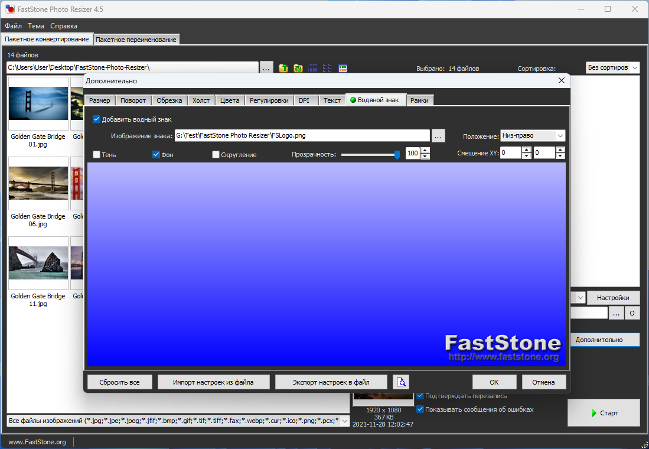Uncheck Добавить водяной знак checkbox

pos(97,119)
